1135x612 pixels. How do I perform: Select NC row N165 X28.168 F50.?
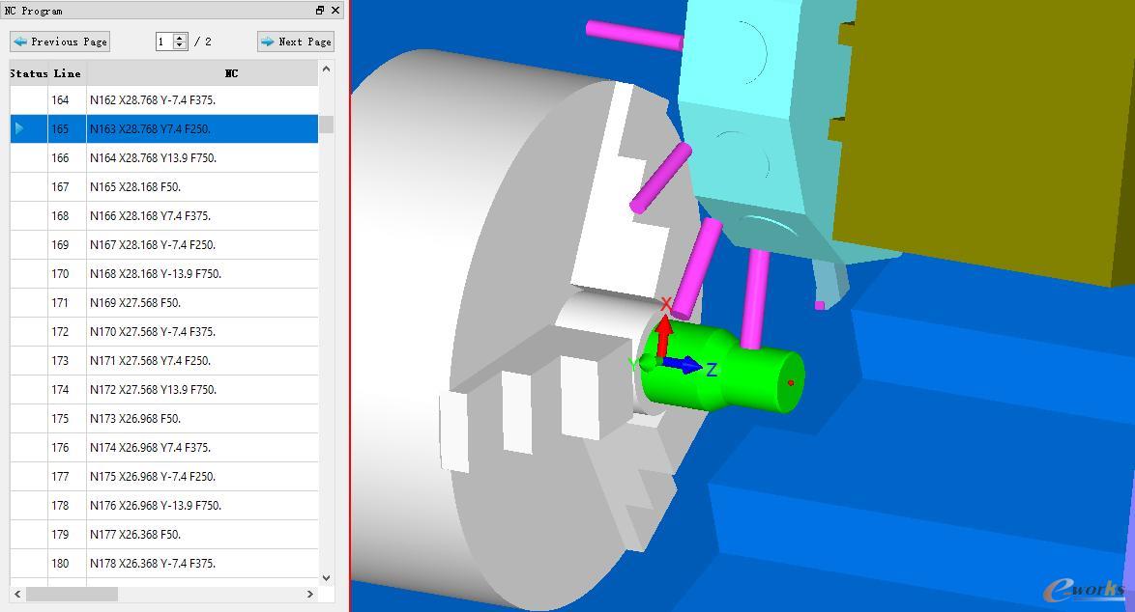164,186
